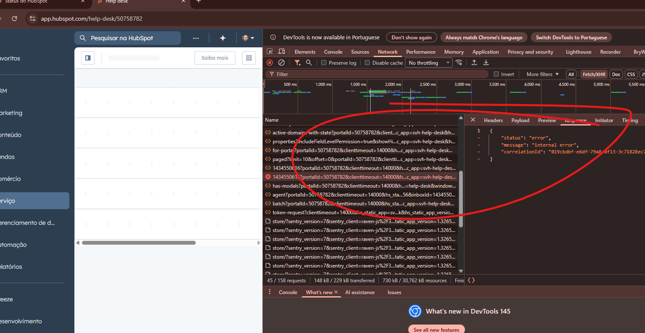Toggle the CSS request type filter
Screen dimensions: 645x333
pyautogui.click(x=630, y=74)
